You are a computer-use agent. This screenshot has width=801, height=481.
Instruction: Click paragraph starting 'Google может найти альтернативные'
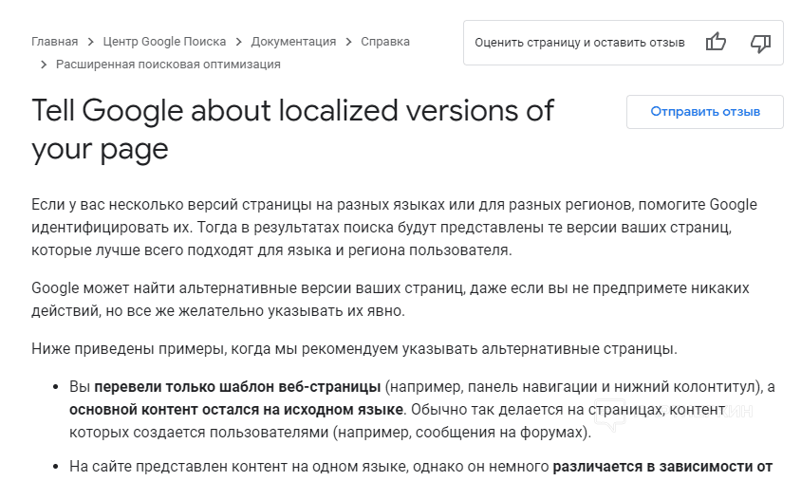(390, 299)
